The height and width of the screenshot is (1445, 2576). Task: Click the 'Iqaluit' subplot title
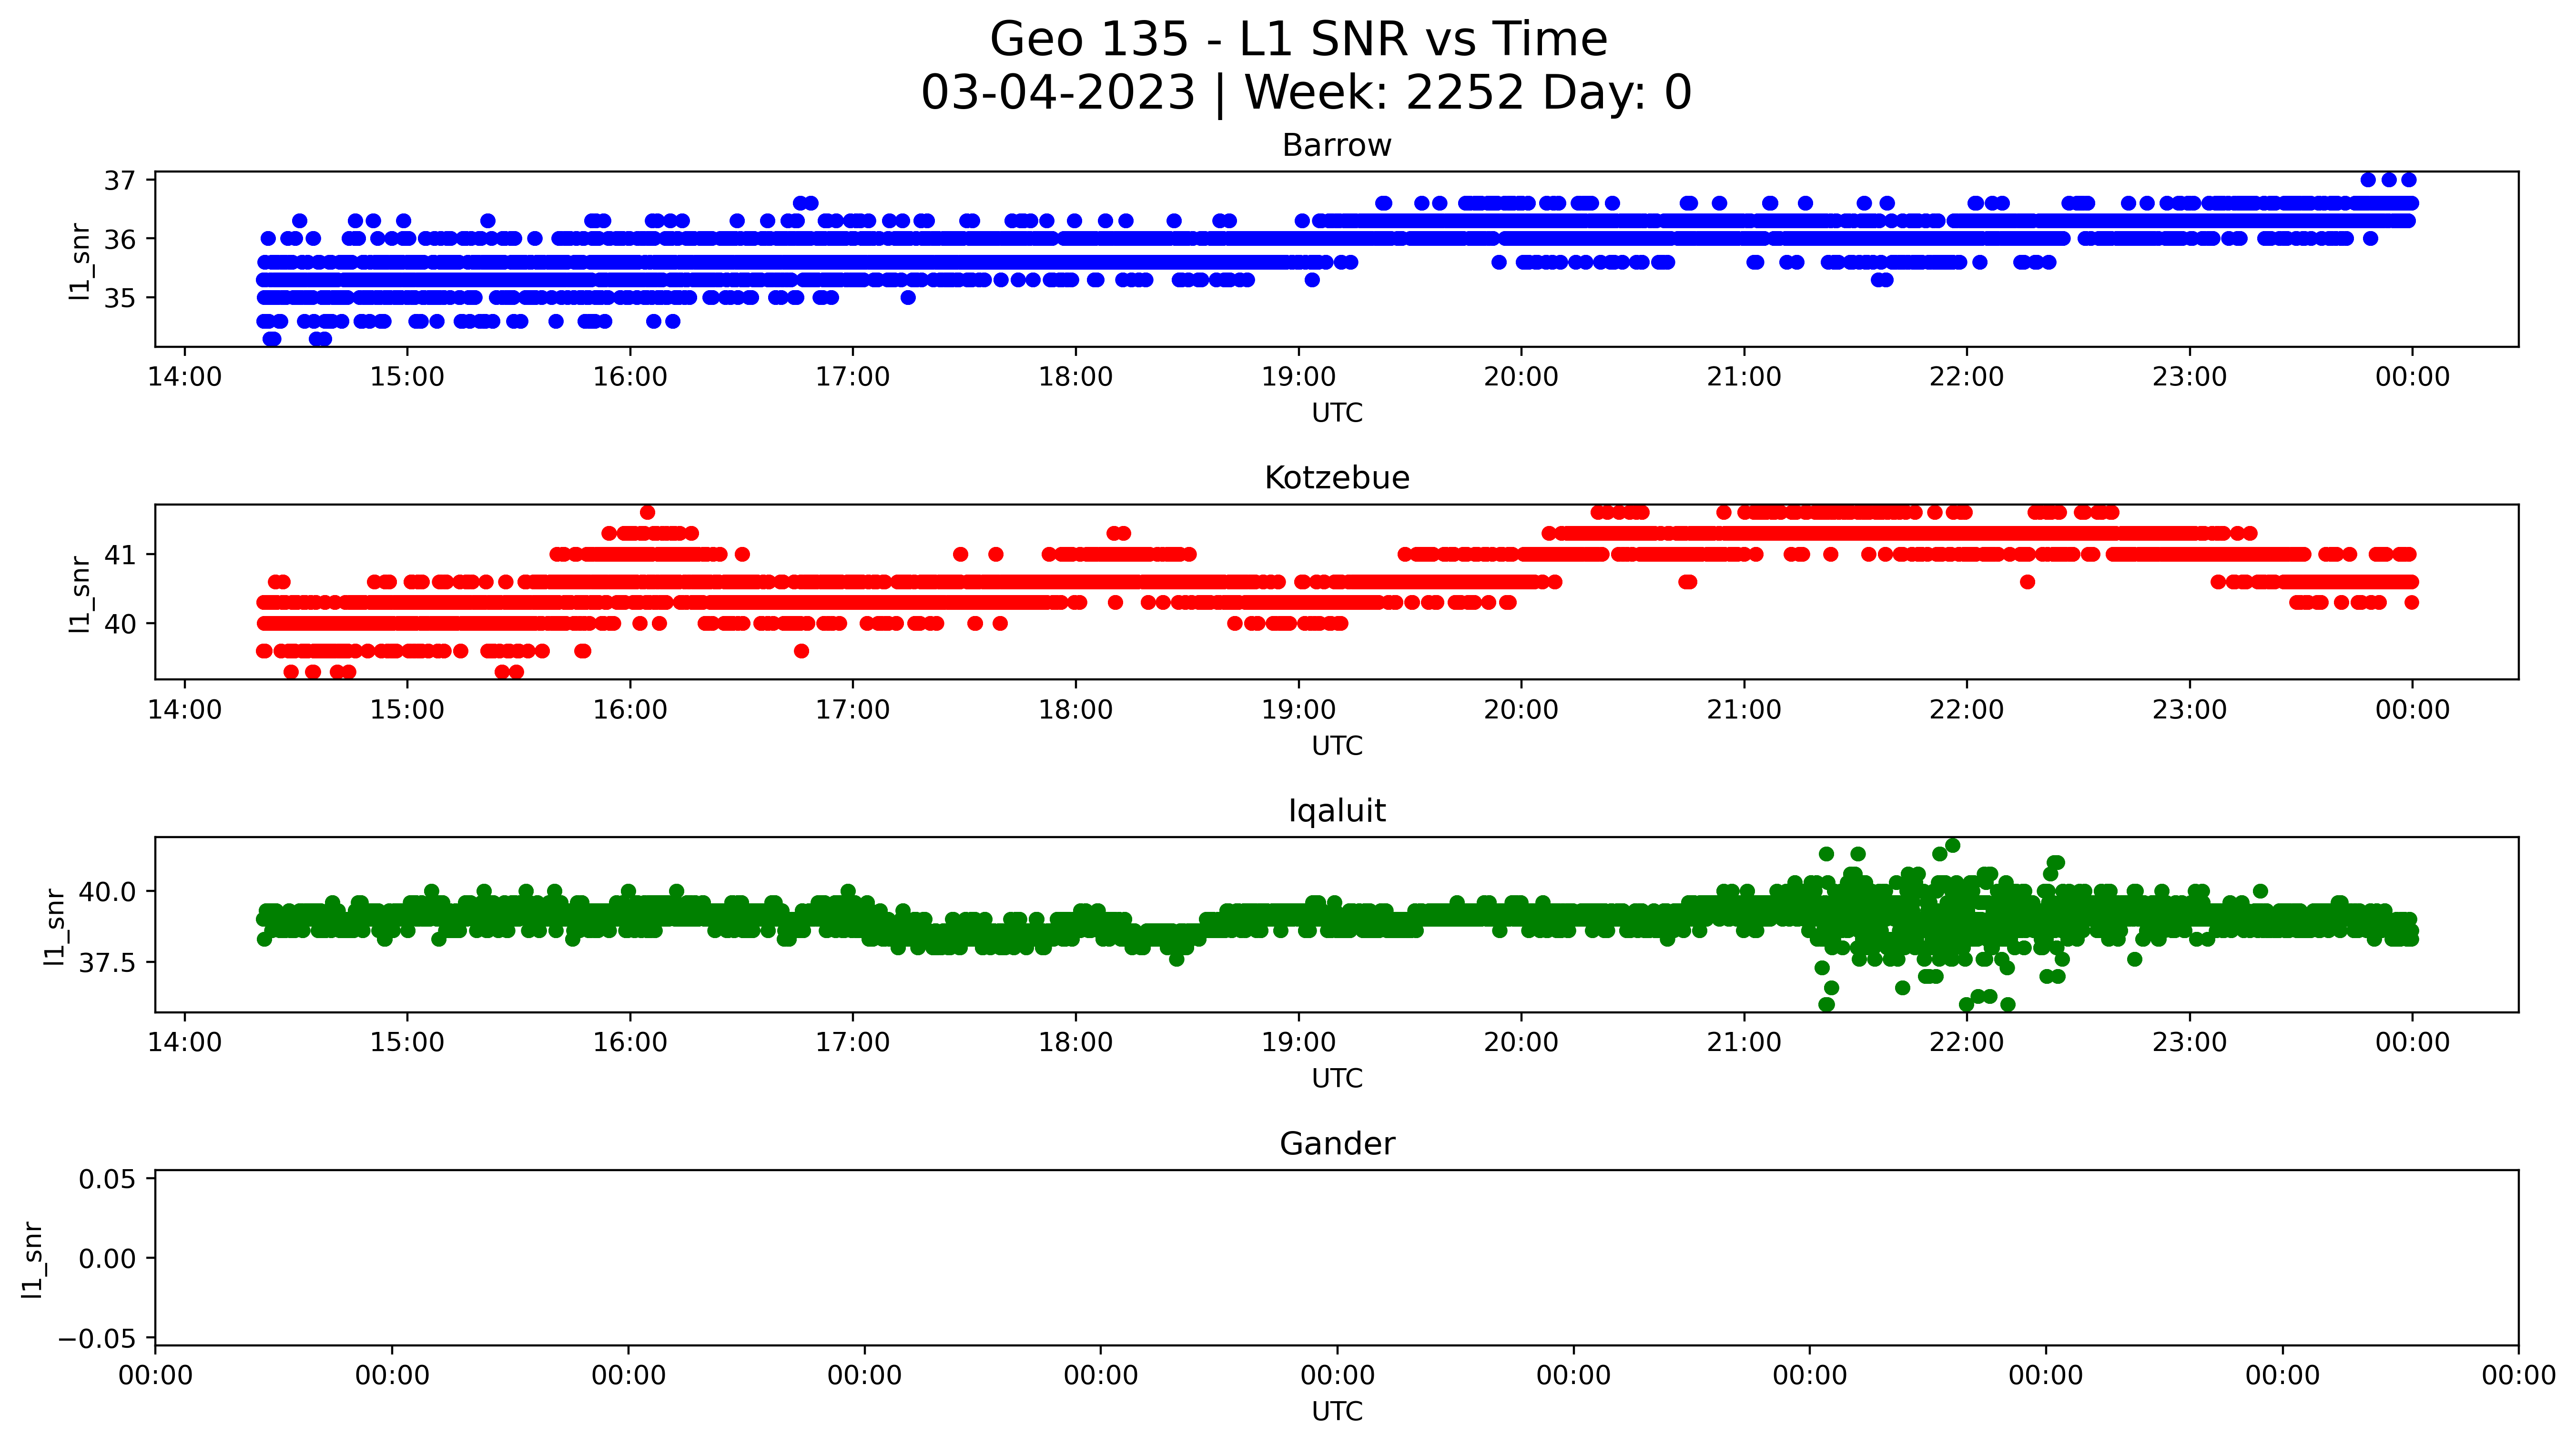(1337, 811)
